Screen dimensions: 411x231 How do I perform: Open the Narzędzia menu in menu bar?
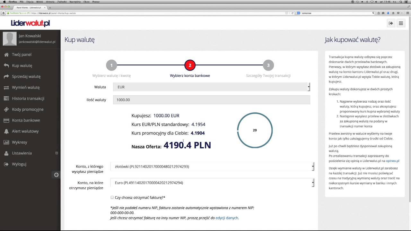pos(75,2)
